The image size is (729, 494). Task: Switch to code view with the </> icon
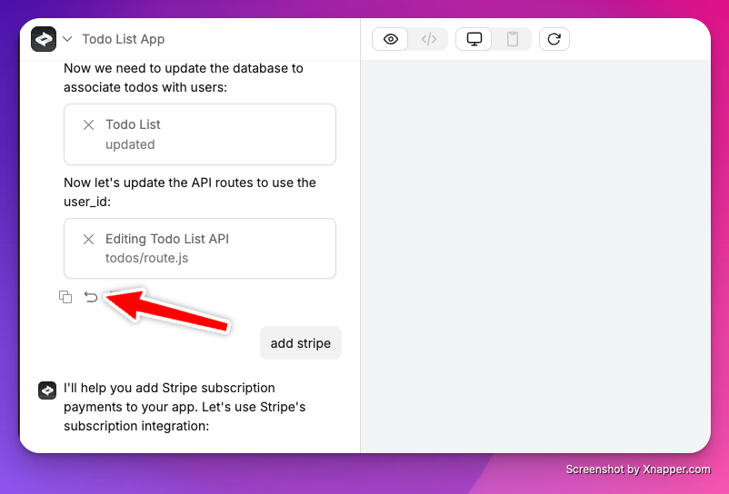pyautogui.click(x=429, y=39)
